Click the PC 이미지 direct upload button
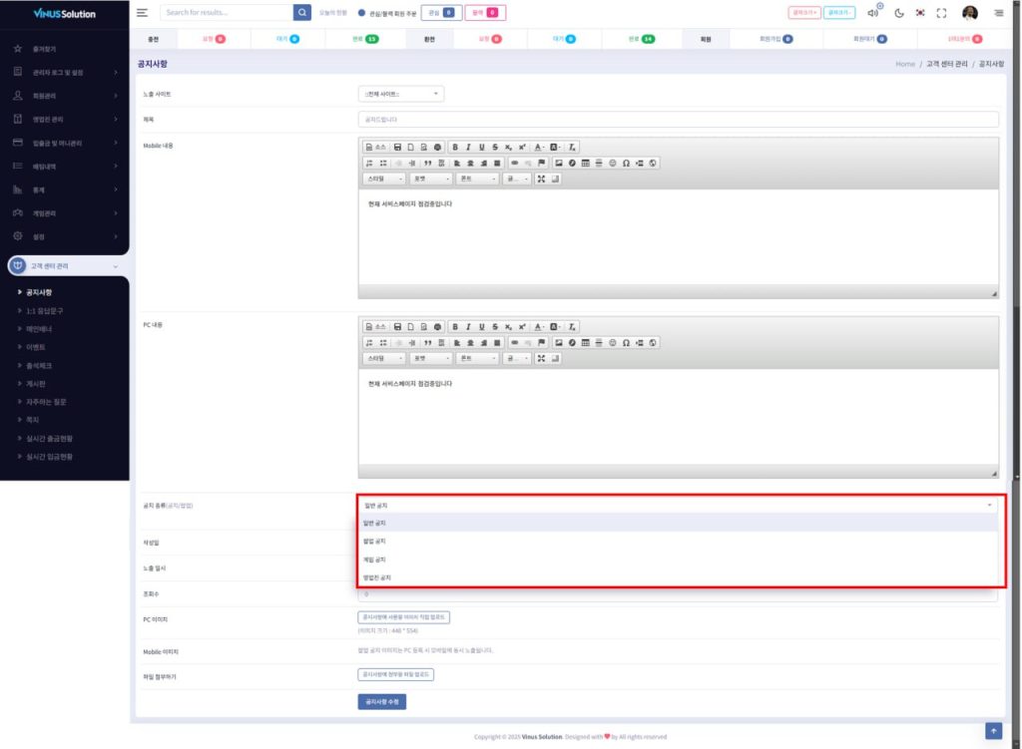Screen dimensions: 1022x749 pyautogui.click(x=403, y=616)
